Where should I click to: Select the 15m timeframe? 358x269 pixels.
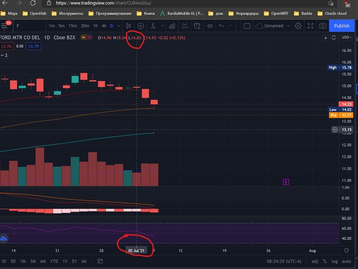click(x=73, y=26)
